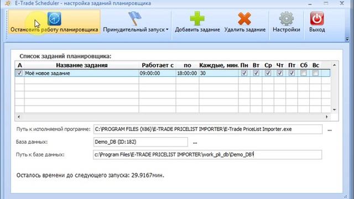Screen dimensions: 354x199
Task: Click the red power Exit icon
Action: tap(317, 18)
